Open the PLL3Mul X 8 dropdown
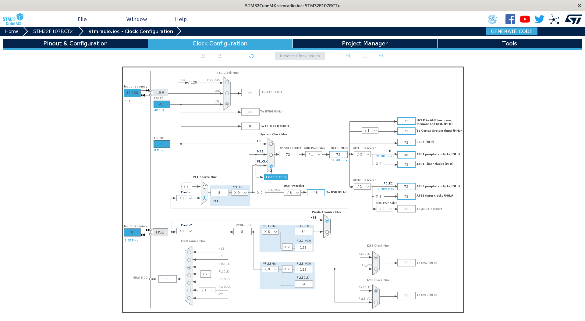 [270, 269]
